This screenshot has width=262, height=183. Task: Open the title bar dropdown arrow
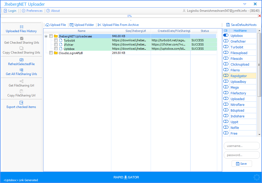(x=245, y=4)
